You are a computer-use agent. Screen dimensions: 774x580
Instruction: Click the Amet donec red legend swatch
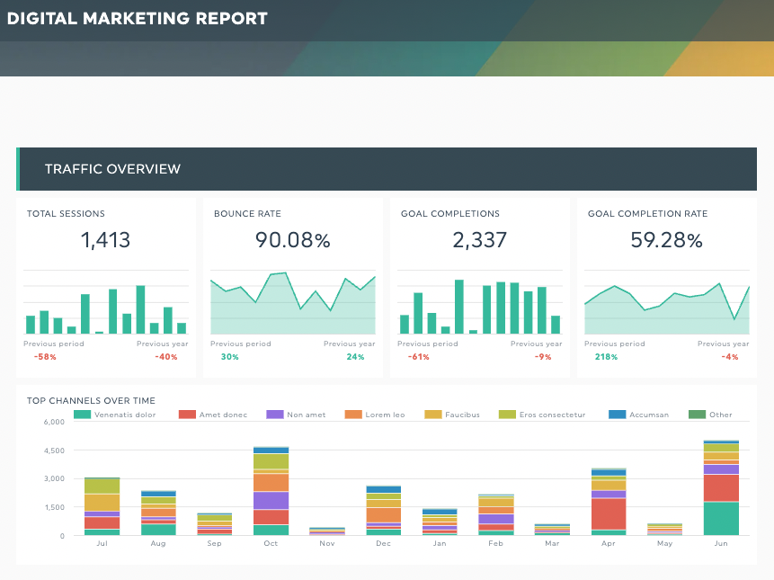coord(187,415)
